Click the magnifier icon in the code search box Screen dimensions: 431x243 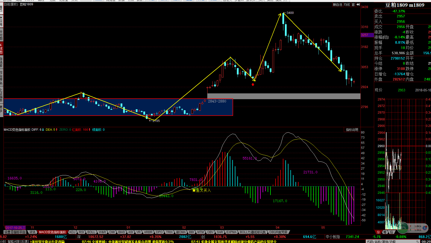click(417, 241)
